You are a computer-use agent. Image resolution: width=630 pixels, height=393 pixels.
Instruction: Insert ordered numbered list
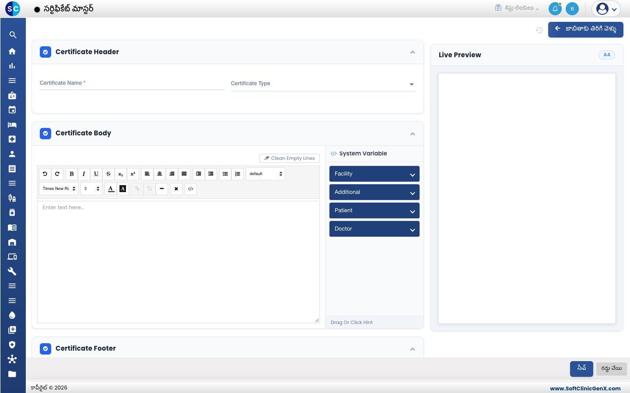pos(238,174)
